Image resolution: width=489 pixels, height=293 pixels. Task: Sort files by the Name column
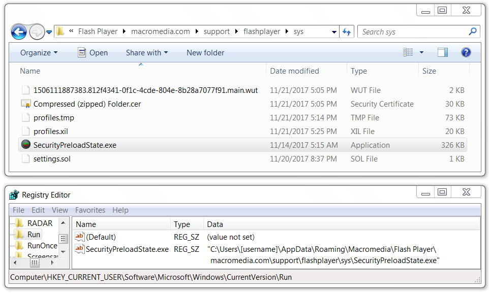[x=30, y=71]
